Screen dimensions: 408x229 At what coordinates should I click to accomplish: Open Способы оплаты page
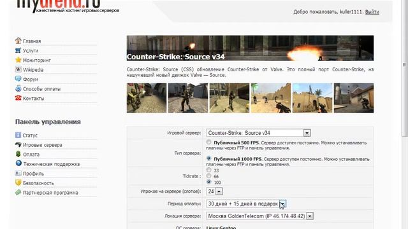[x=41, y=89]
